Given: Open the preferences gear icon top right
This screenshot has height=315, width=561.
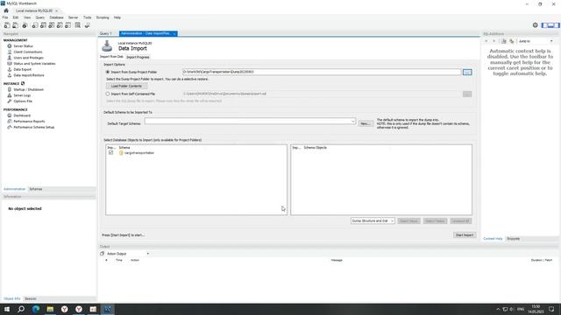Looking at the screenshot, I should 536,25.
